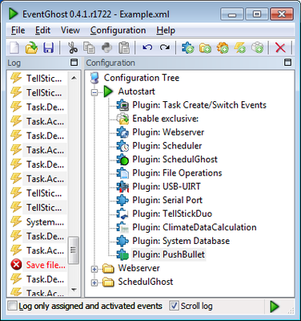Open the View menu
The image size is (301, 321).
coord(70,30)
